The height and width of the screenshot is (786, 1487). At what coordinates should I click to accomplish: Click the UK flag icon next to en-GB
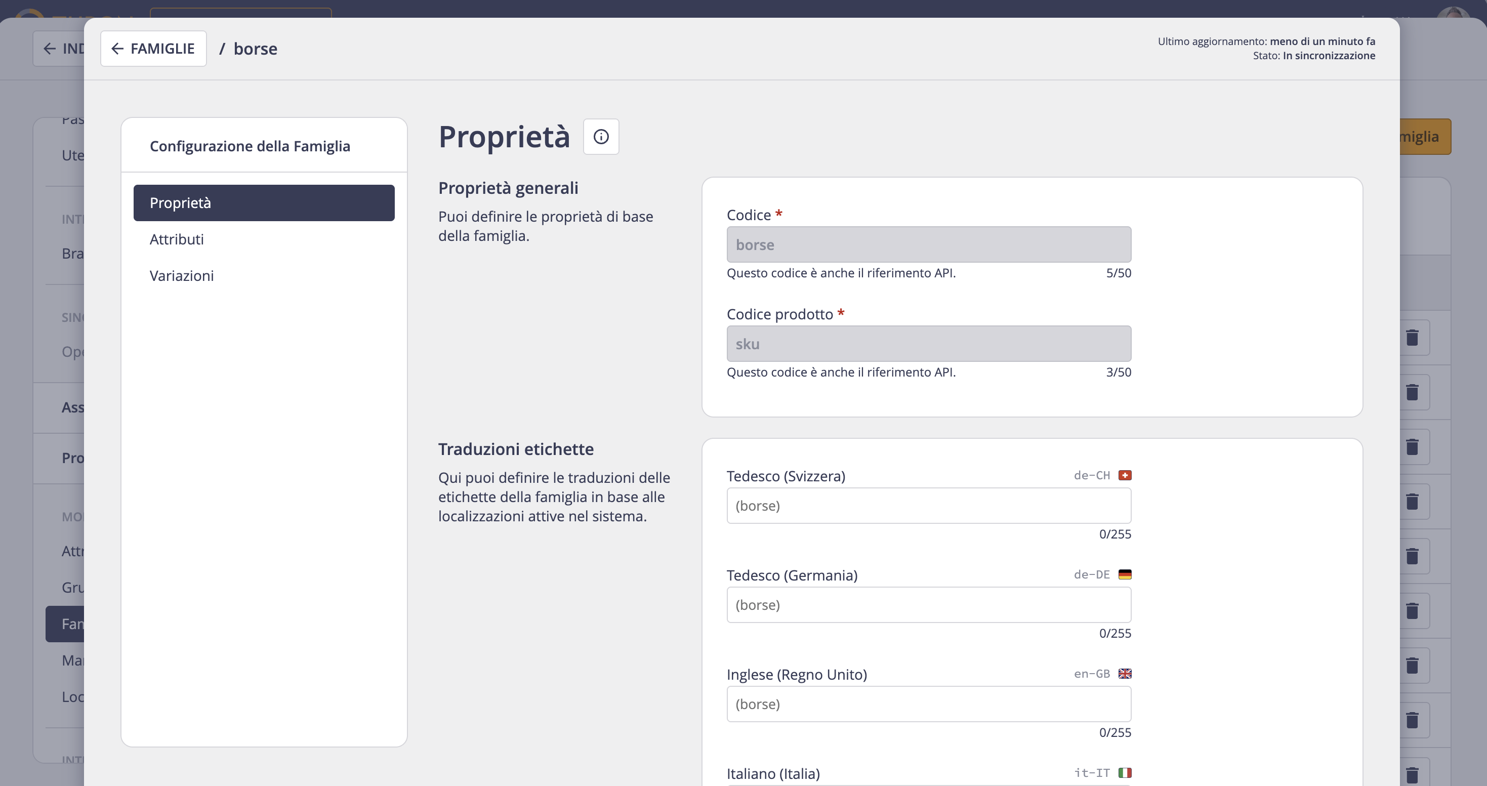click(1125, 674)
